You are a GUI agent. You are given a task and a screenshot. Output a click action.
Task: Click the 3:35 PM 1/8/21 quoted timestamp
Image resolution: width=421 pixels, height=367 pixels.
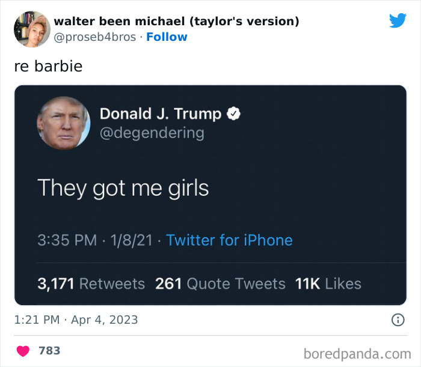pos(95,240)
